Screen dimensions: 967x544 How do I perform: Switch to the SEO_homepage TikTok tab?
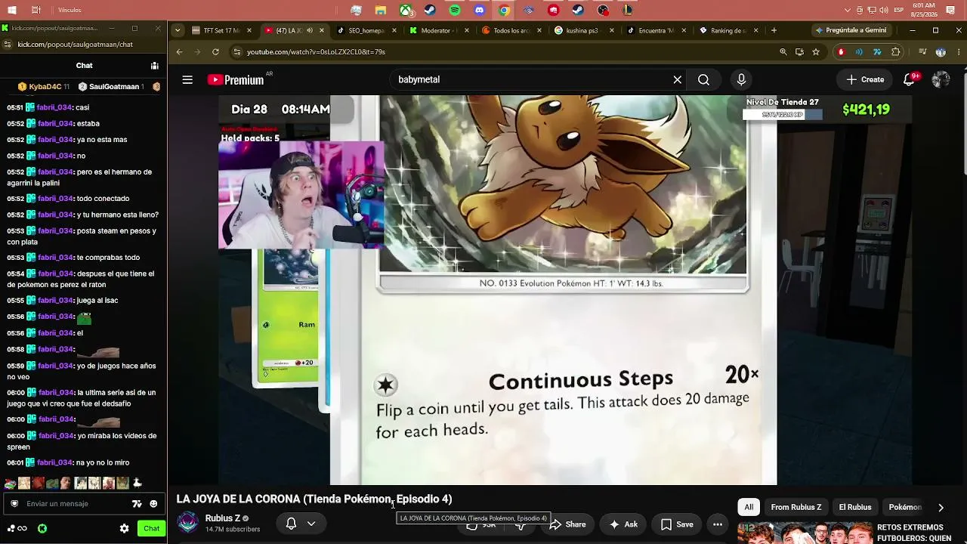click(x=366, y=31)
